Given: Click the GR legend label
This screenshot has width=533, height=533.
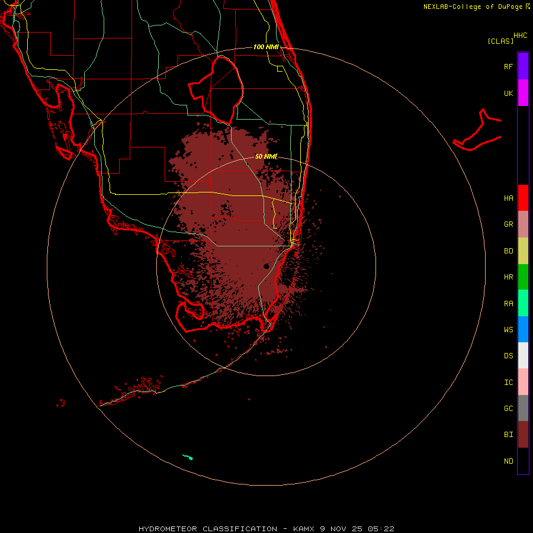Looking at the screenshot, I should [x=508, y=224].
